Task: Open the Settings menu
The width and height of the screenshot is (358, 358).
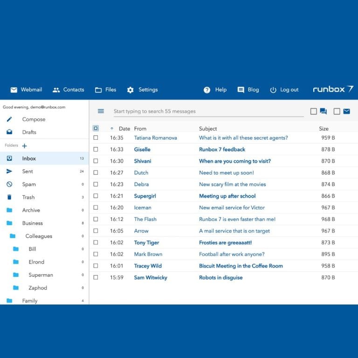Action: click(x=148, y=89)
